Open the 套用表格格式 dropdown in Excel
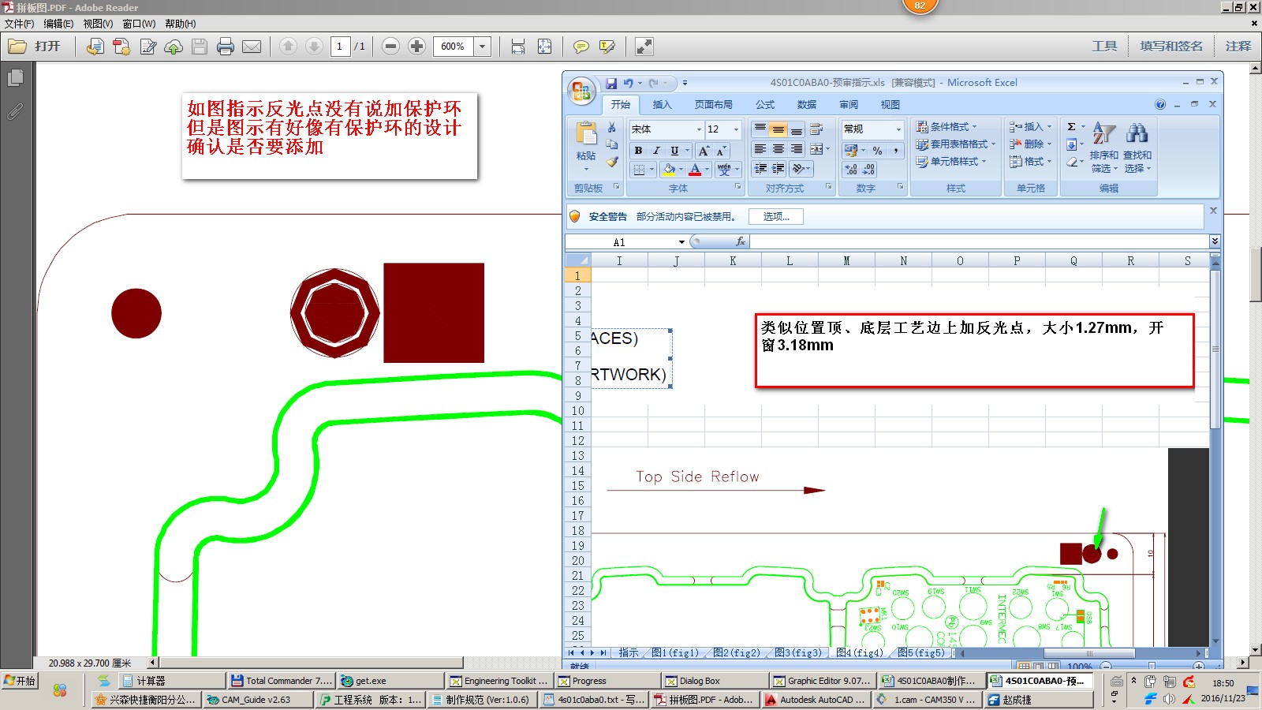Image resolution: width=1262 pixels, height=710 pixels. point(956,144)
